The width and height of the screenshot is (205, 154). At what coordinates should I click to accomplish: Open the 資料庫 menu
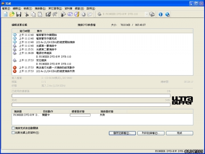69,9
